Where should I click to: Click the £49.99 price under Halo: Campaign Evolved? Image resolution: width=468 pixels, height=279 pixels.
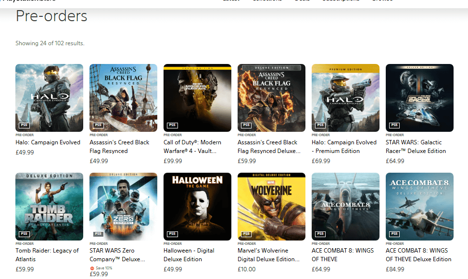25,152
